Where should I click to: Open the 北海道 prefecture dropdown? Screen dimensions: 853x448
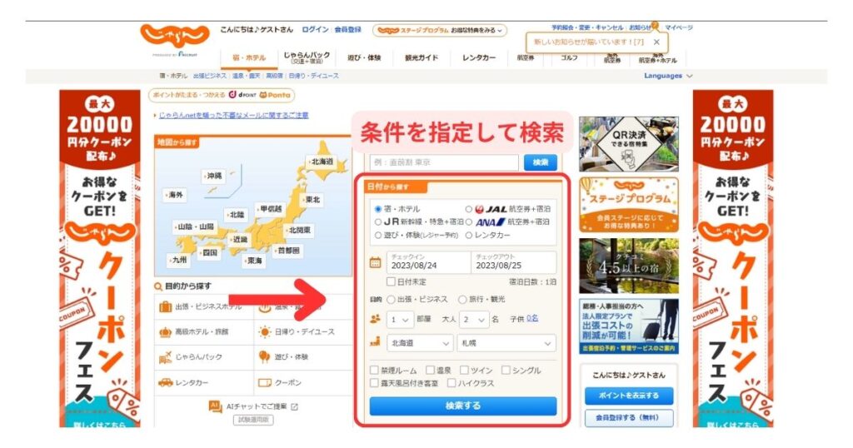point(420,344)
